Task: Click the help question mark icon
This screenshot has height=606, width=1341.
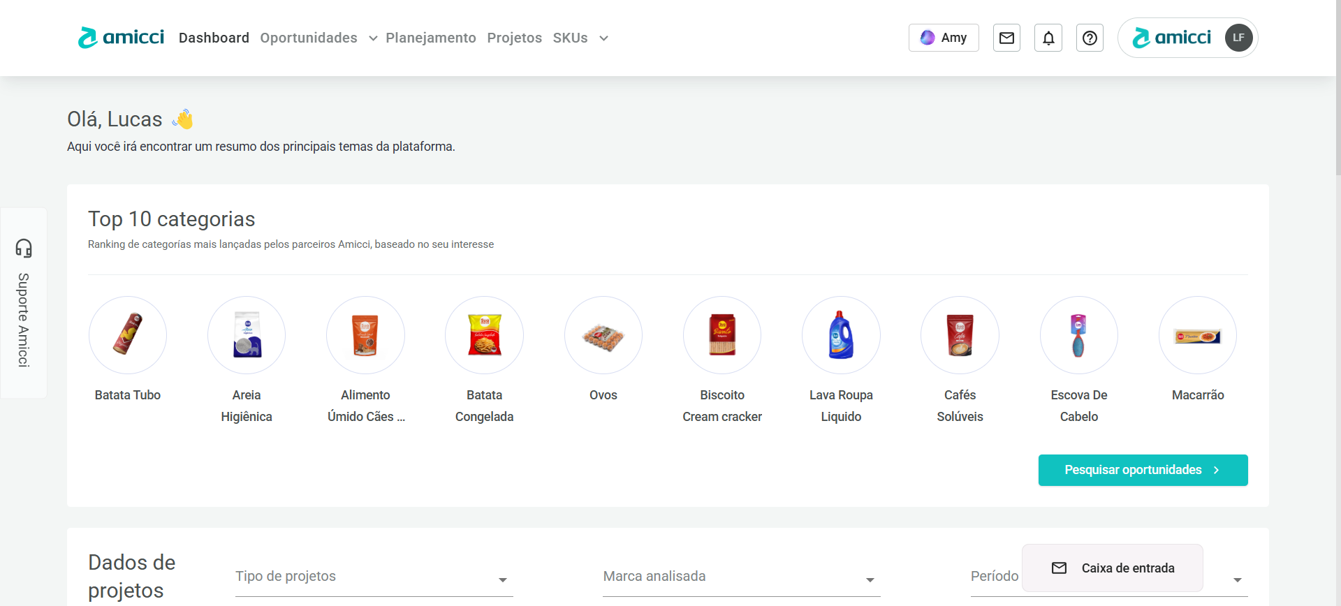Action: click(1090, 38)
